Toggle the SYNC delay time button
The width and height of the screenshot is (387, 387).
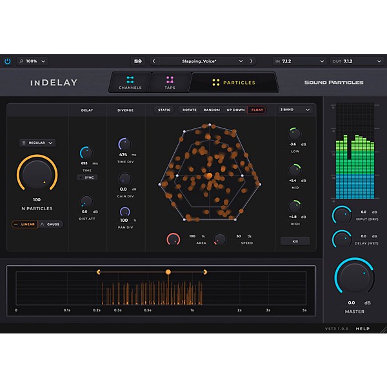[x=87, y=177]
